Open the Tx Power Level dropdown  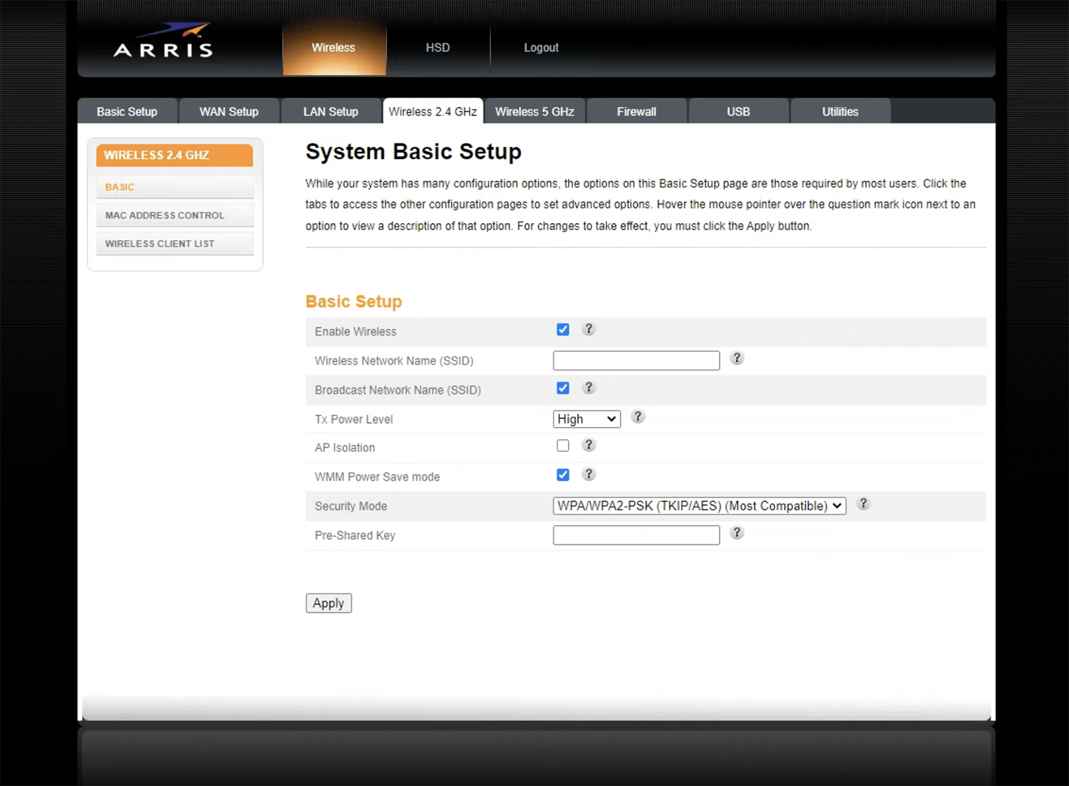587,419
